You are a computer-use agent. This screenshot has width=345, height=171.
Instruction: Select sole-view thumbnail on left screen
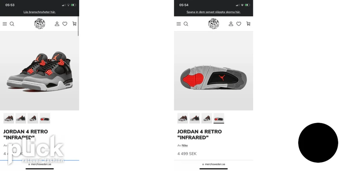tap(45, 118)
